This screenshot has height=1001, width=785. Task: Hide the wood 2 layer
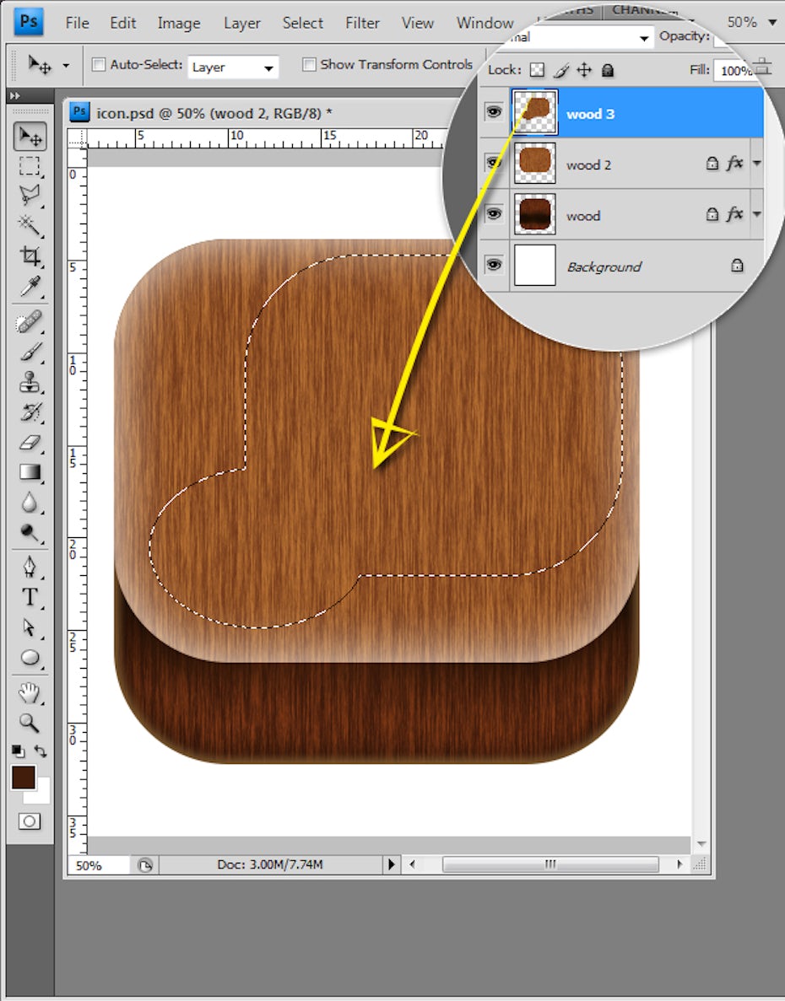click(495, 164)
